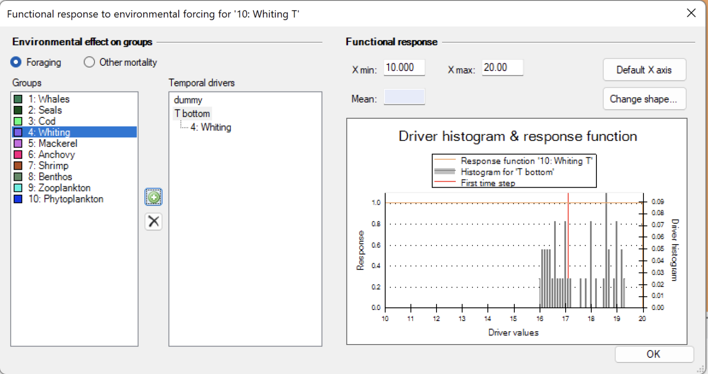Select the 'dummy' temporal driver
The width and height of the screenshot is (708, 374).
(188, 99)
